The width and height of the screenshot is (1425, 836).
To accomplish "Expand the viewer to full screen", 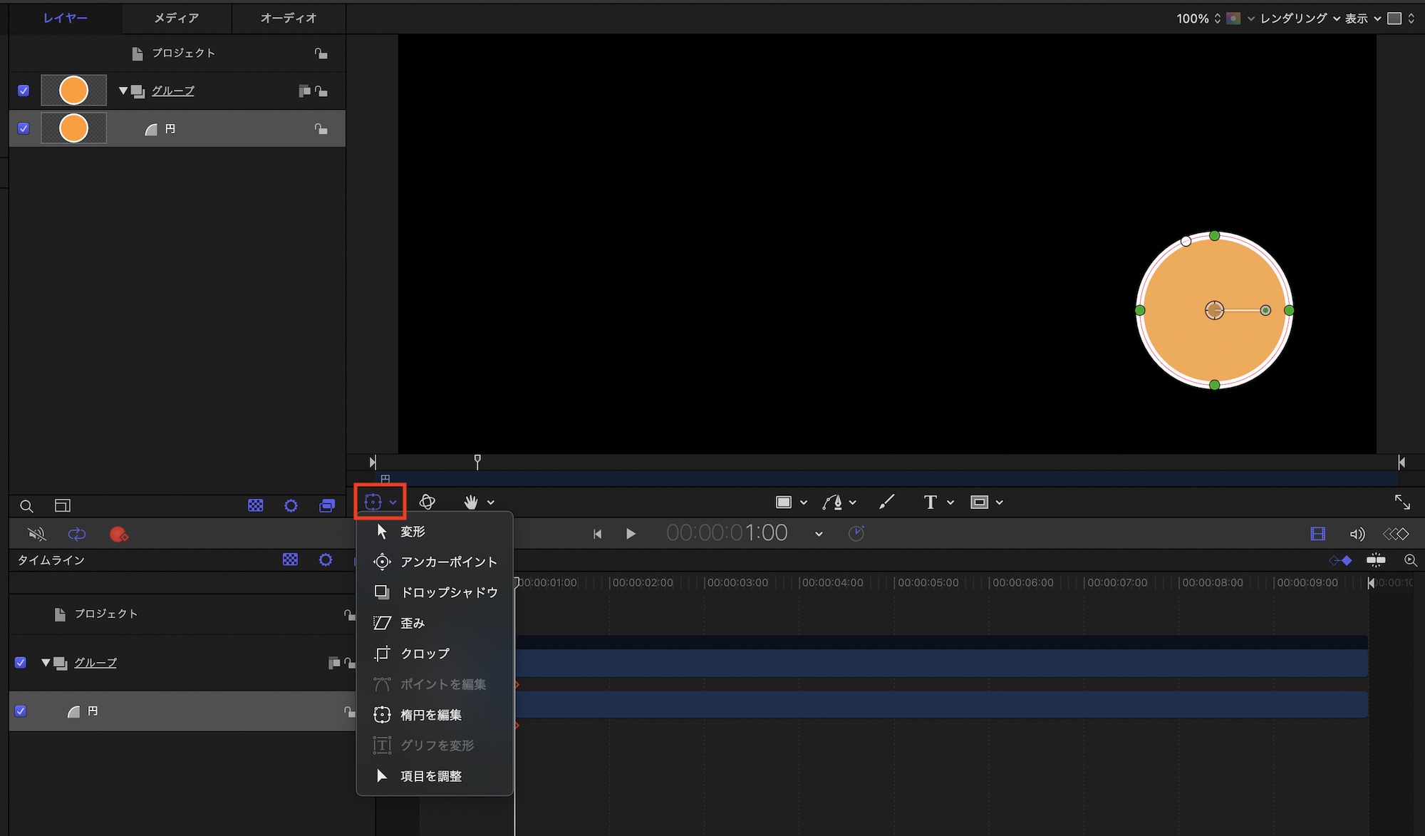I will pyautogui.click(x=1401, y=502).
